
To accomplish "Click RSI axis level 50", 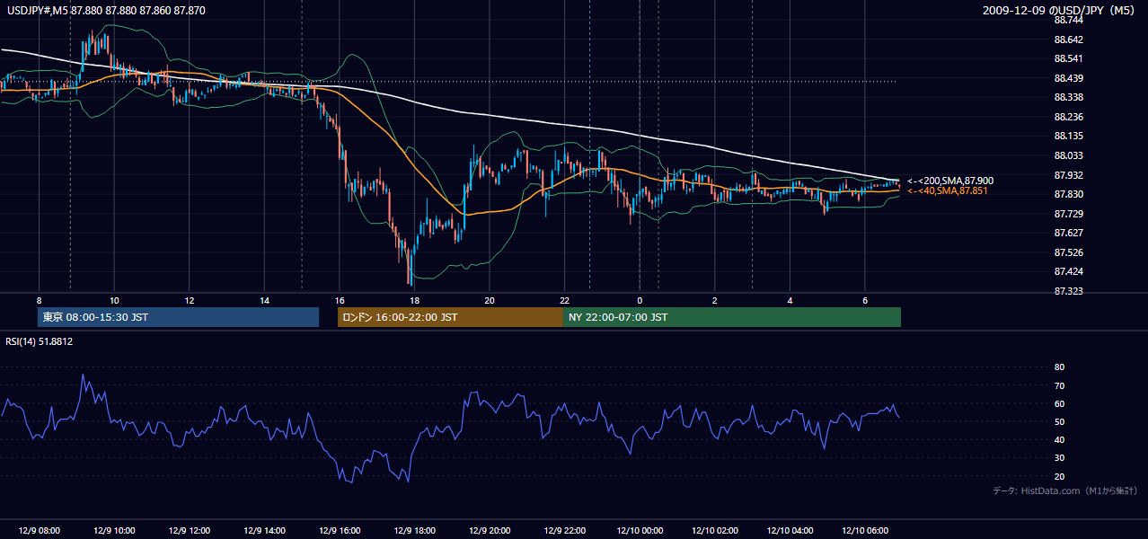I will 1060,421.
